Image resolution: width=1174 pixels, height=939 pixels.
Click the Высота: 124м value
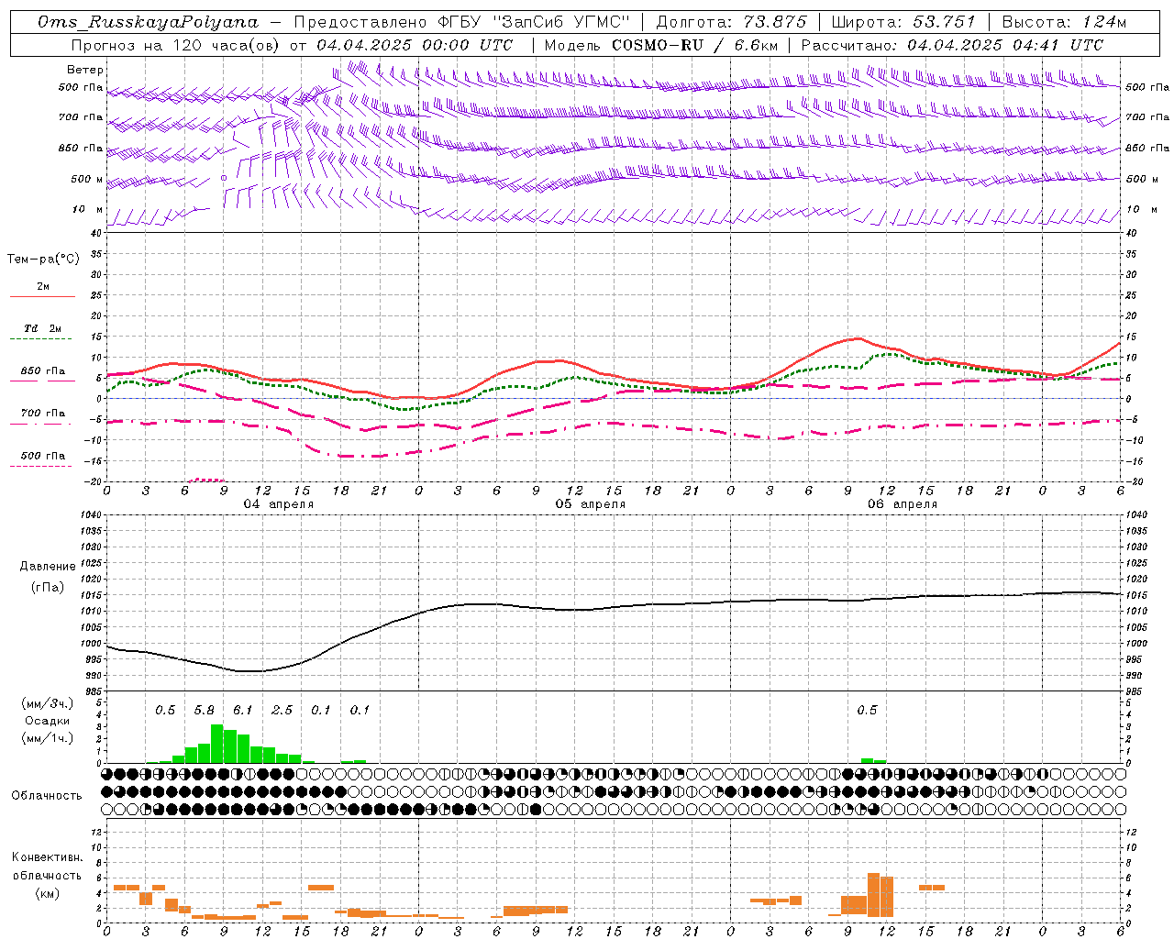coord(1064,22)
